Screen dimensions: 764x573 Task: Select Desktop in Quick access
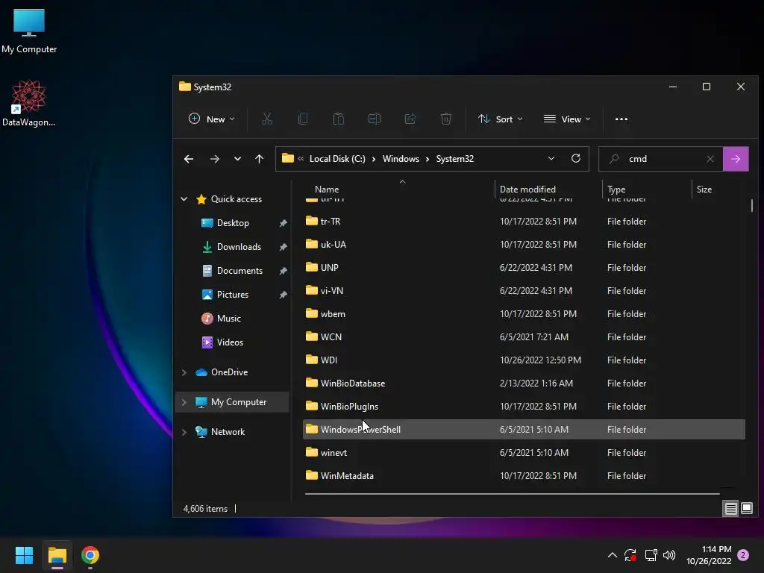click(x=233, y=222)
